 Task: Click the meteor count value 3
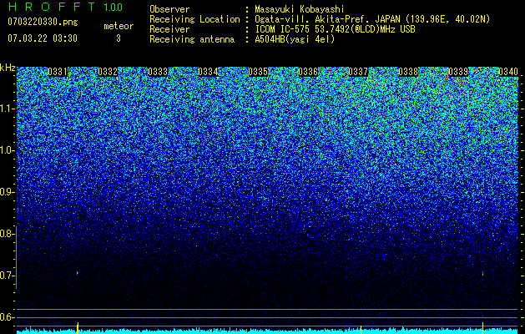[x=119, y=38]
